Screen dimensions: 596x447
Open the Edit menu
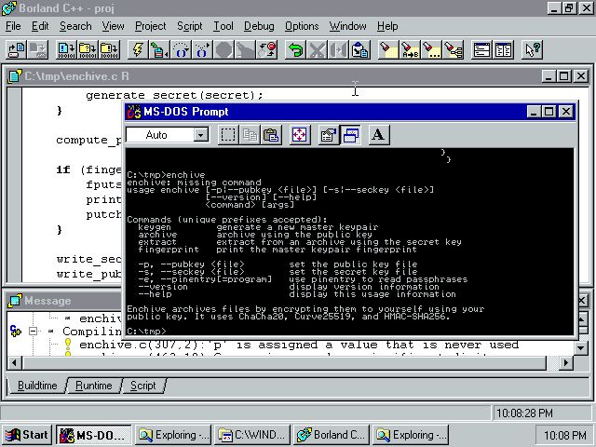(40, 26)
